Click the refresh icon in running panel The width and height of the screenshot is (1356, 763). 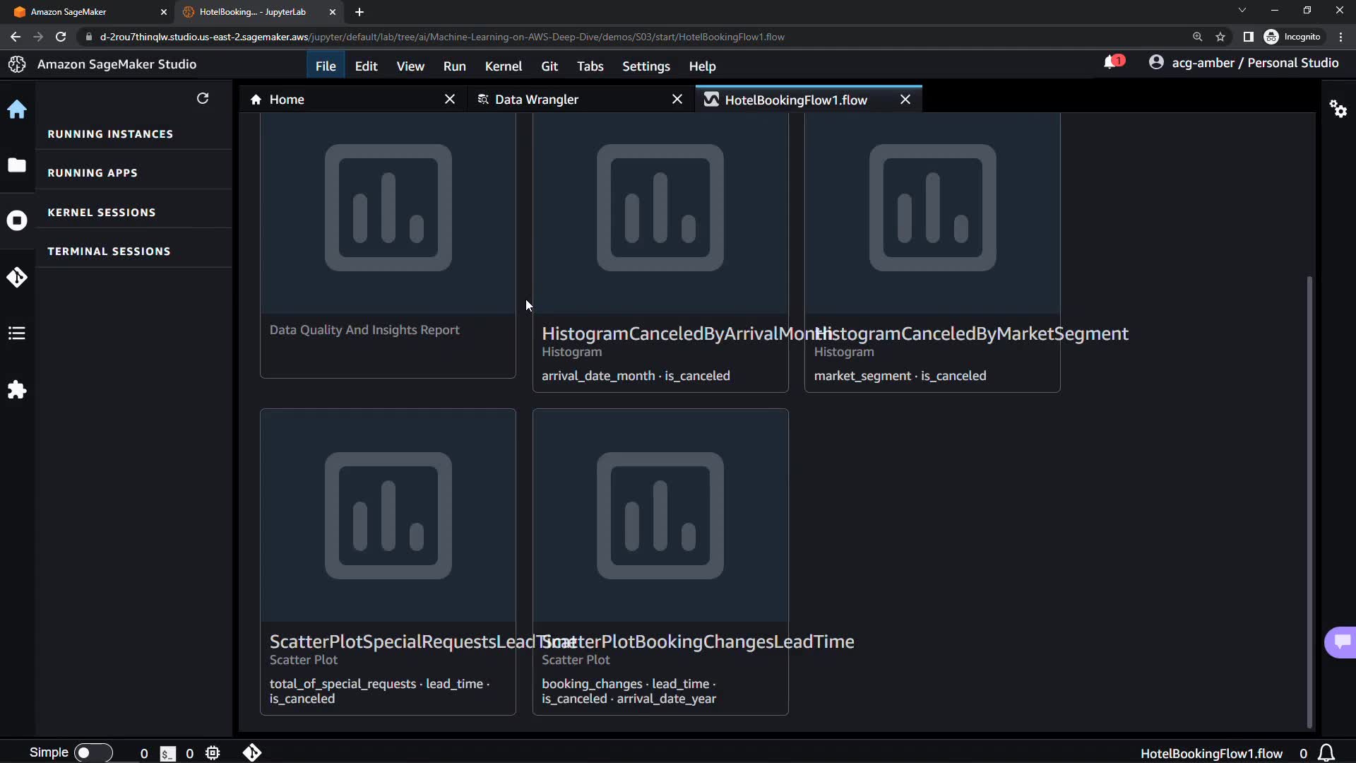pos(203,98)
